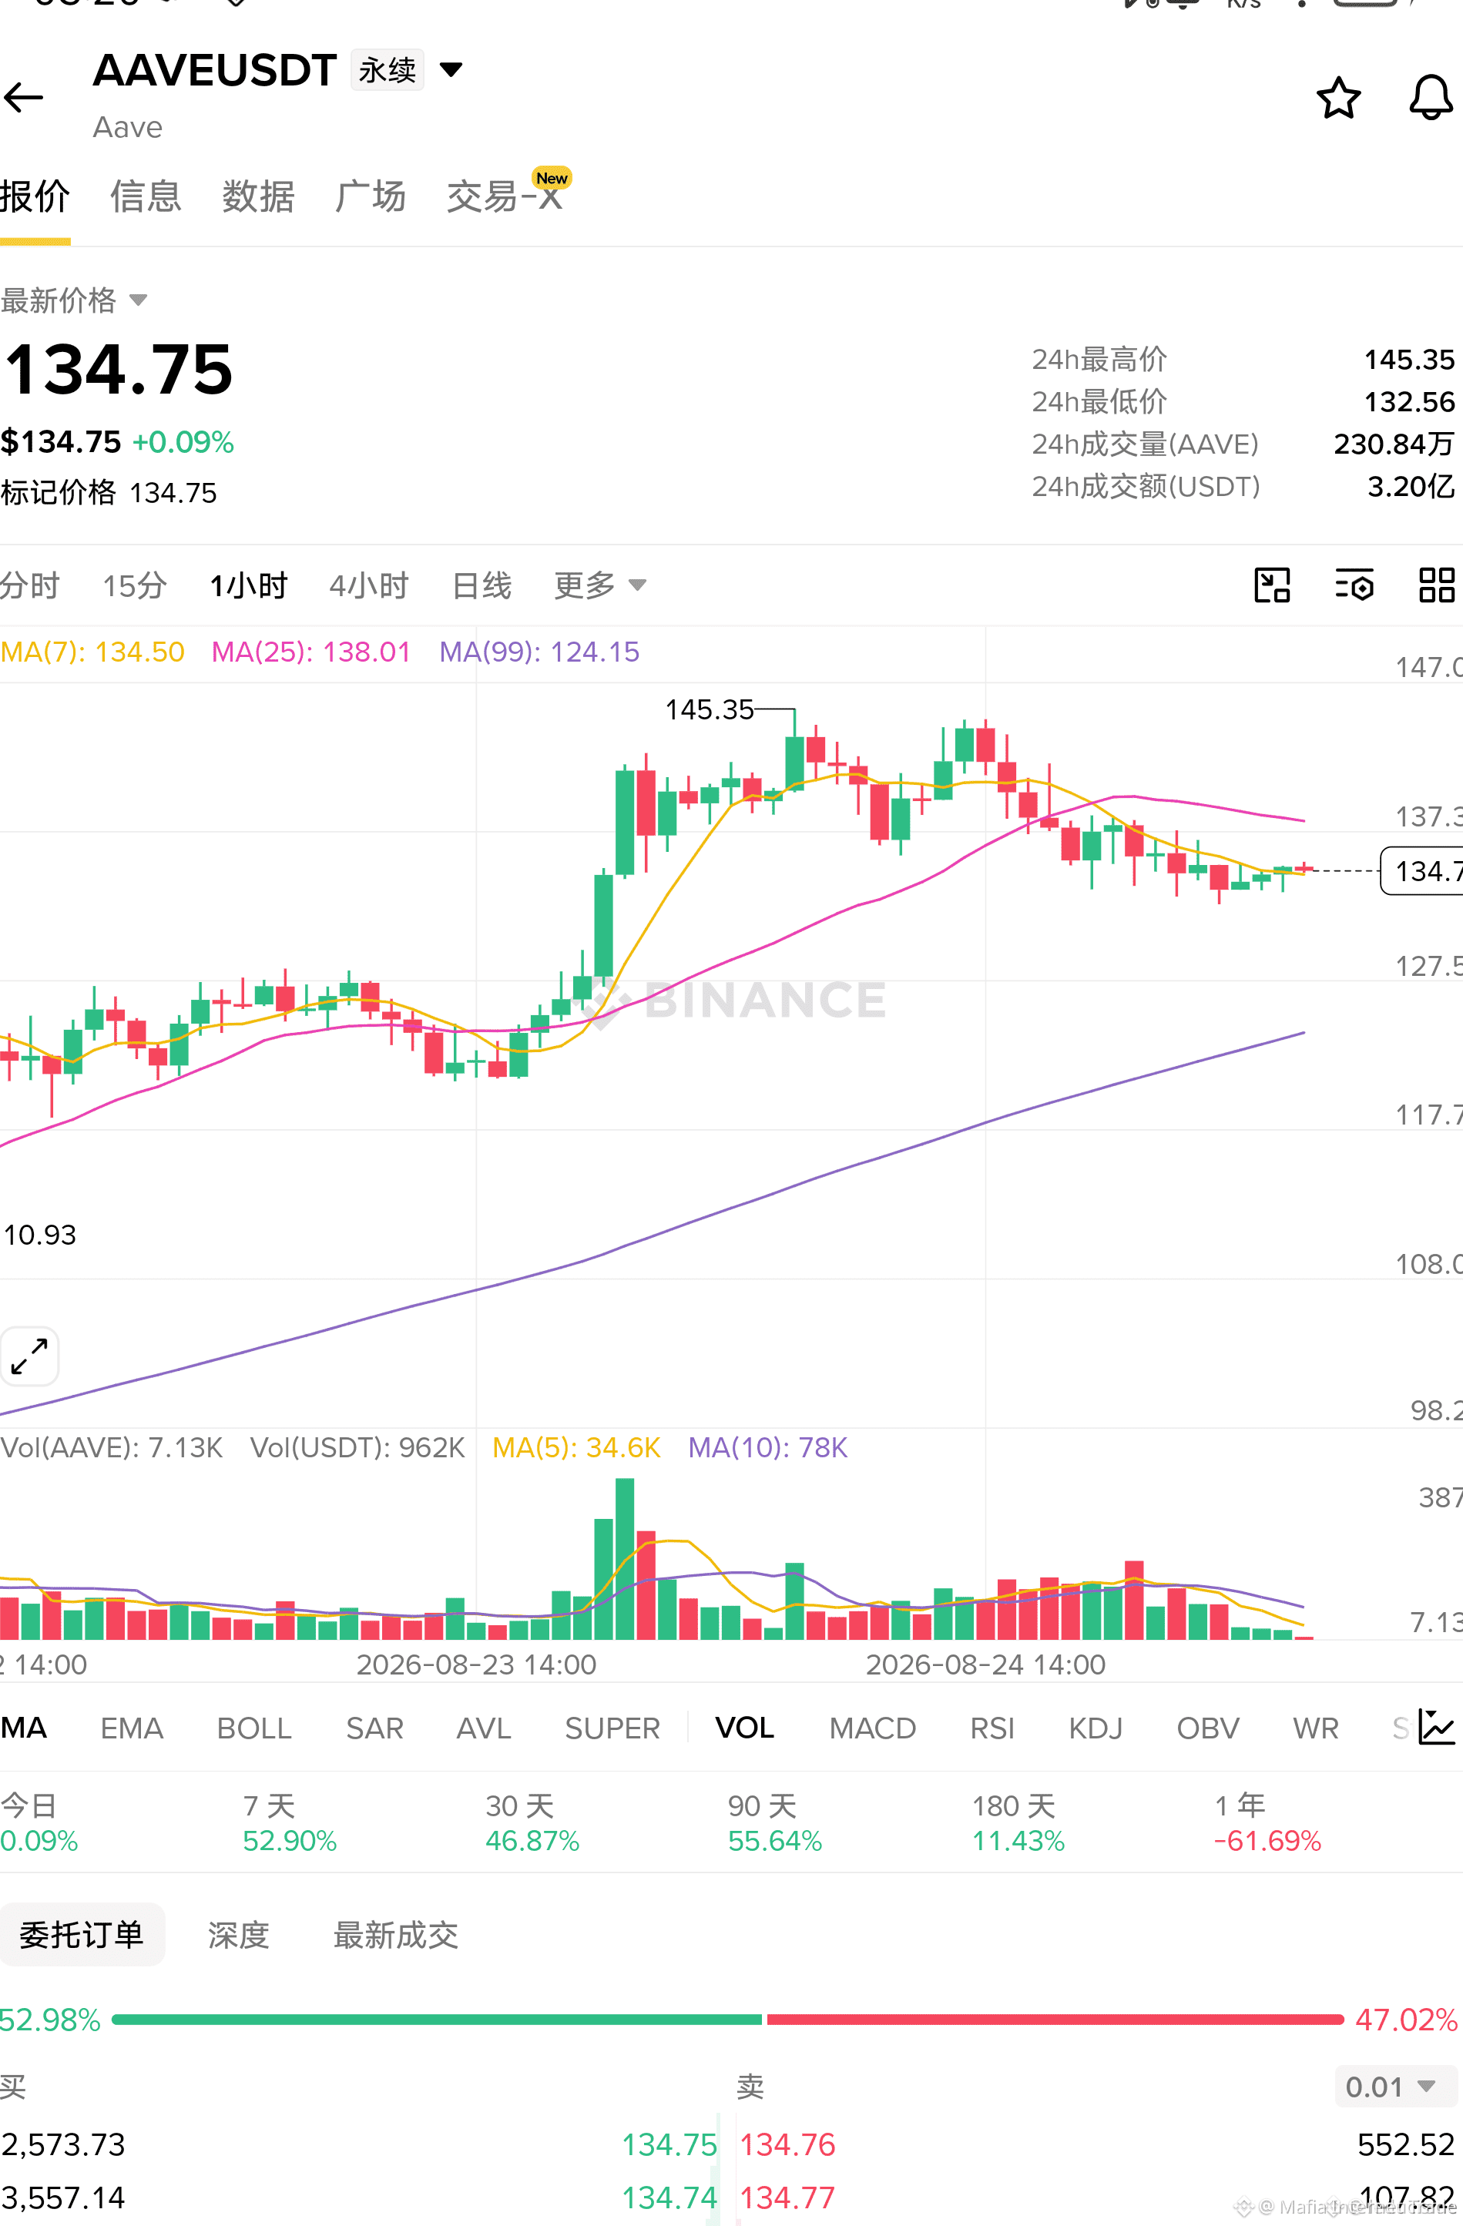Switch to the 报价 tab

35,197
